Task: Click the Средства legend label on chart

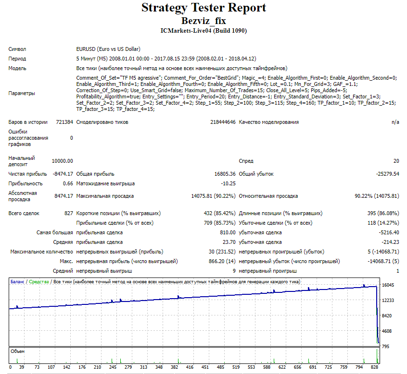Action: point(39,282)
